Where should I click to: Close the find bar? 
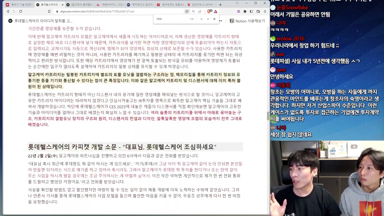coord(214,19)
